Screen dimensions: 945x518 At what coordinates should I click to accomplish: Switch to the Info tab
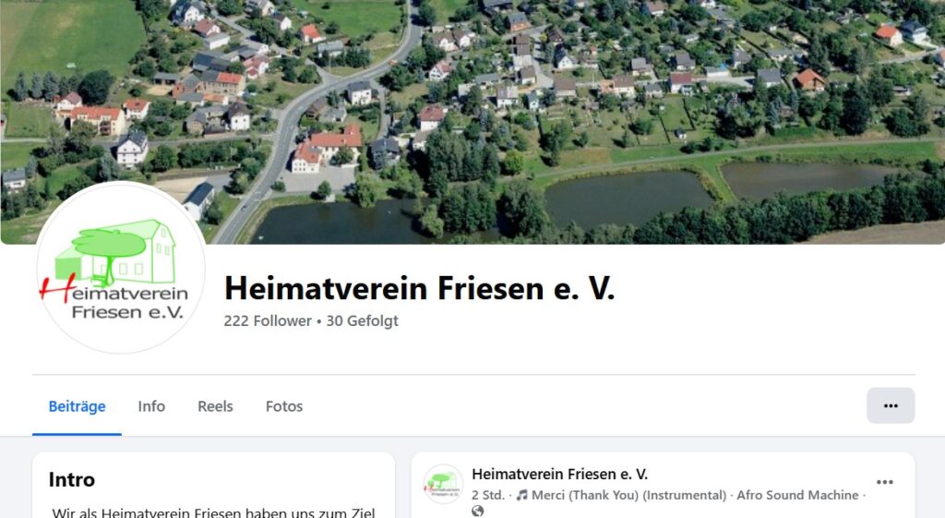coord(151,406)
